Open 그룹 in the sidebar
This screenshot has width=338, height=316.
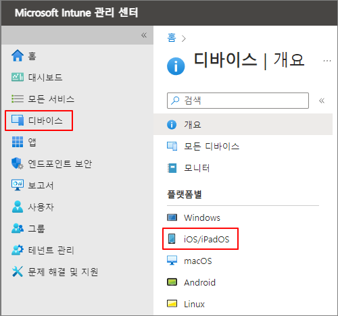coord(37,229)
